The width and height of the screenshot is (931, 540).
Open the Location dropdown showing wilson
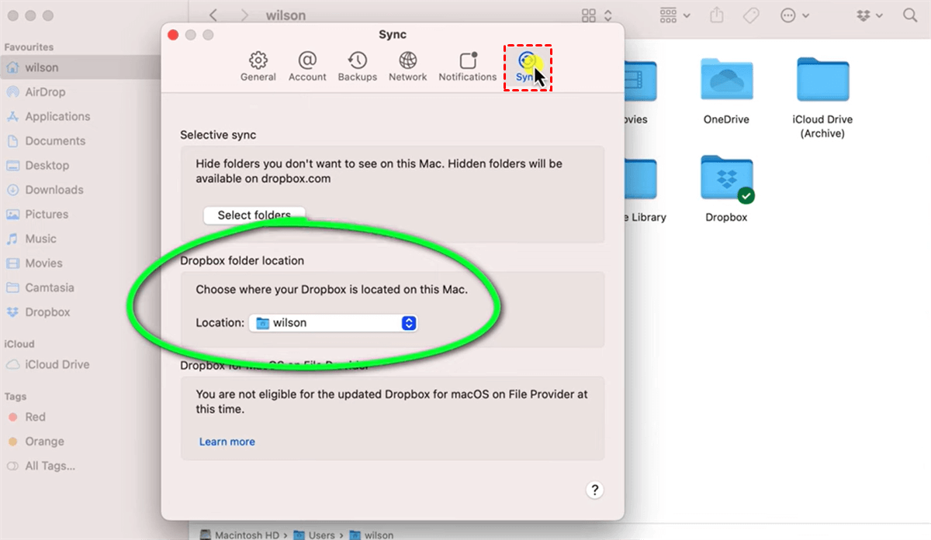pos(333,323)
